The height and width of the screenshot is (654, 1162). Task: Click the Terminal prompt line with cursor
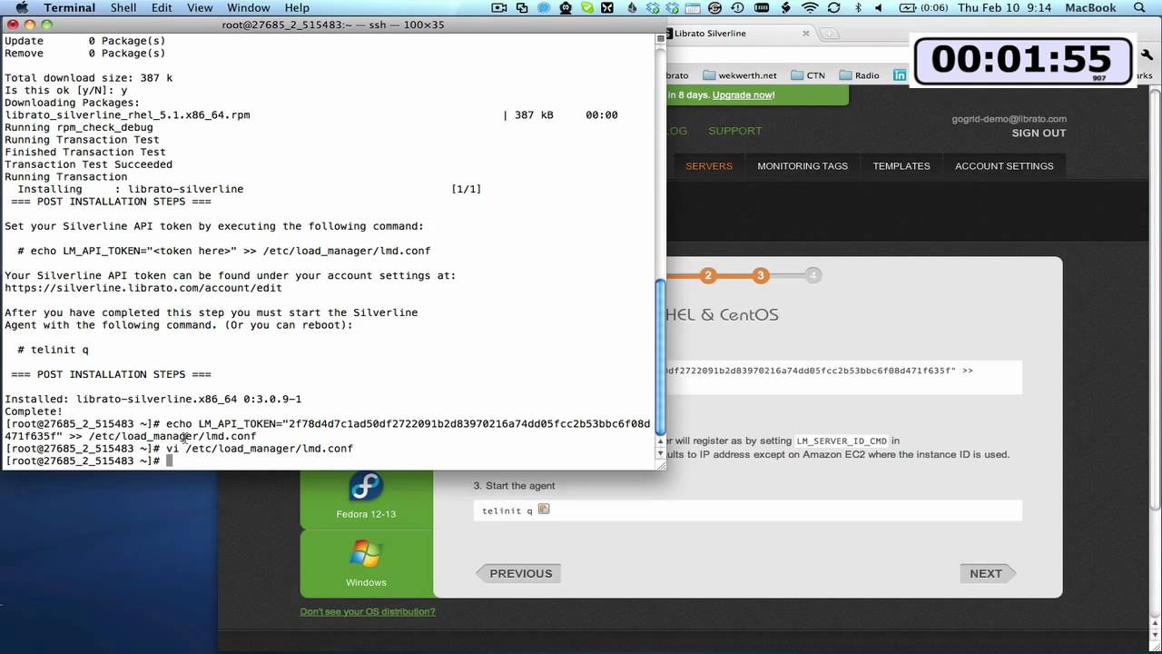tap(89, 461)
